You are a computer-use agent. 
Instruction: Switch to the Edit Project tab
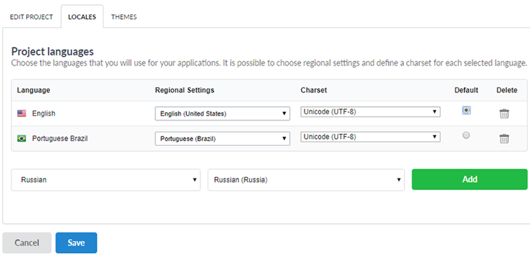tap(31, 17)
